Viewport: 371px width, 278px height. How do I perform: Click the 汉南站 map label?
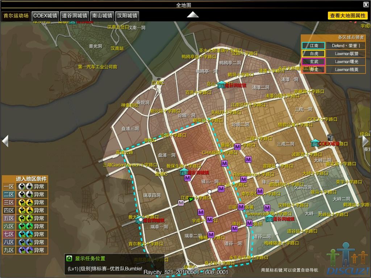click(x=117, y=49)
